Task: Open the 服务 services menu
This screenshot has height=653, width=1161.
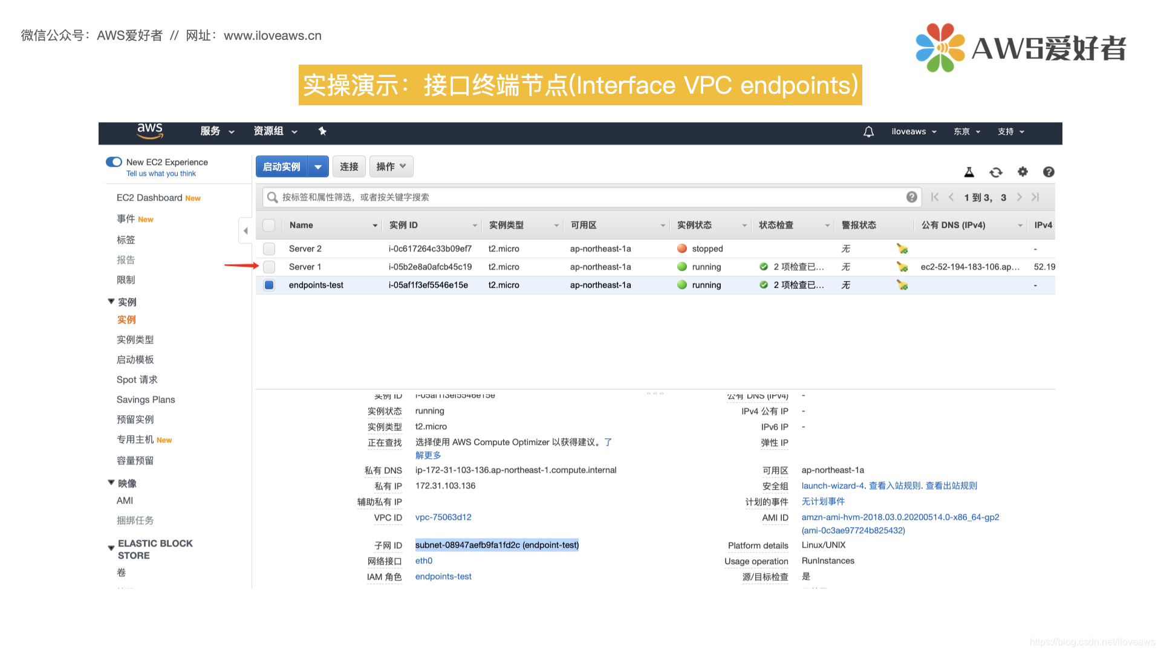Action: click(x=217, y=131)
